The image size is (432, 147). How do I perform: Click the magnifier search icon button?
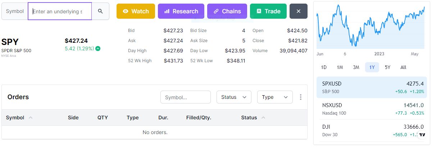click(100, 11)
